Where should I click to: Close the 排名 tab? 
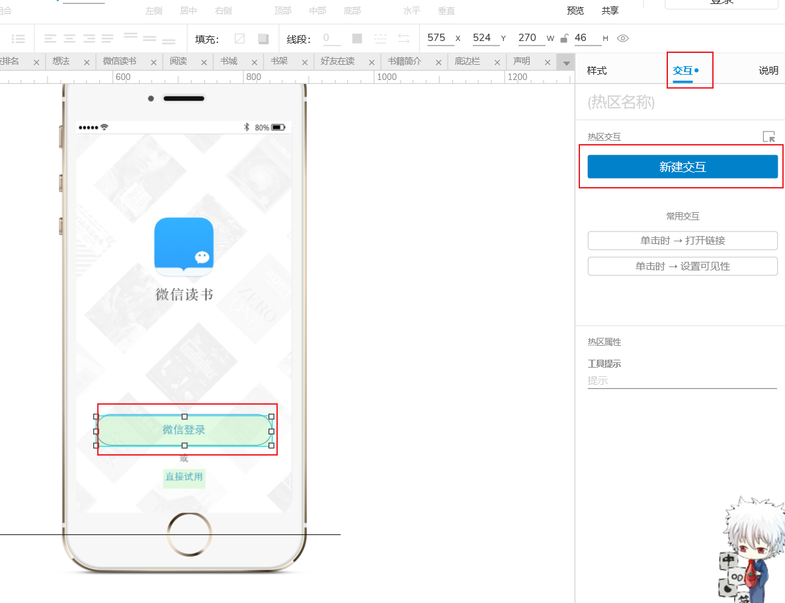coord(36,63)
